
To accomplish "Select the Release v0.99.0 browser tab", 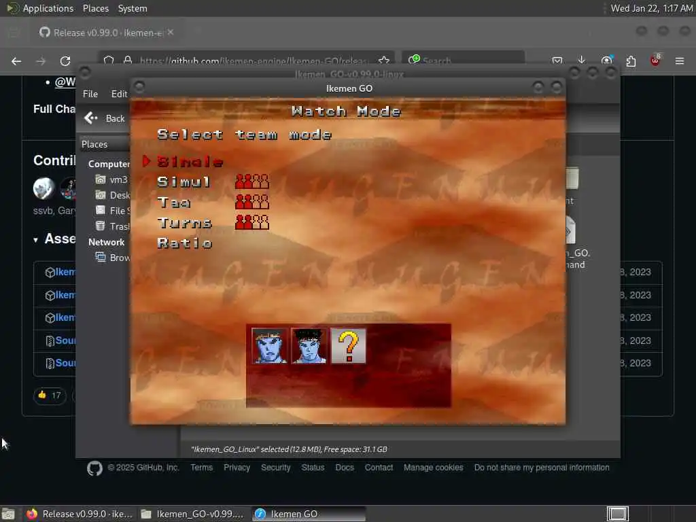I will click(107, 33).
